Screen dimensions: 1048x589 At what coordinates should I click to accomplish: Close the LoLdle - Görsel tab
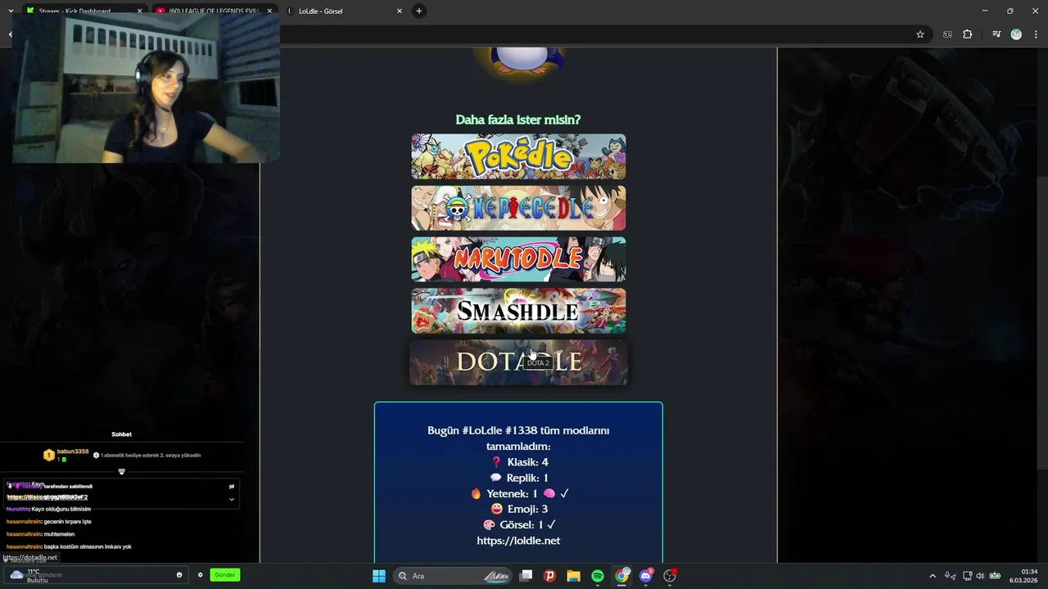pyautogui.click(x=400, y=11)
